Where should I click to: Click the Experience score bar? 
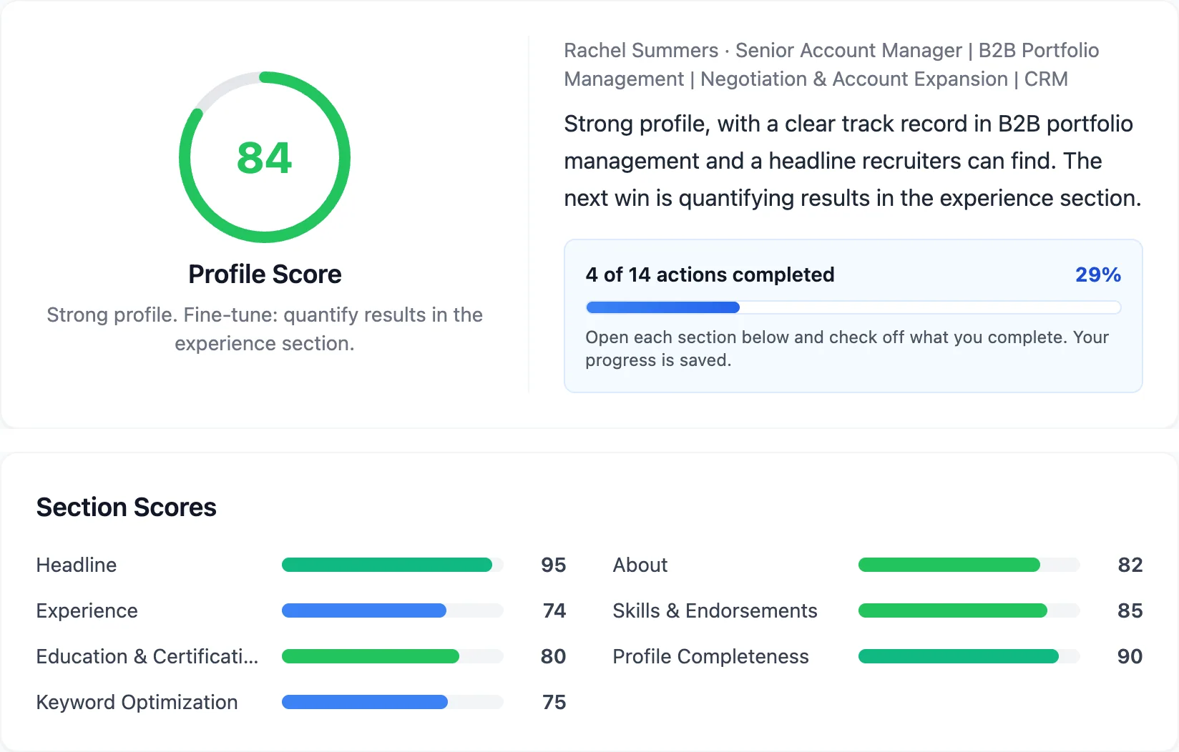click(392, 610)
